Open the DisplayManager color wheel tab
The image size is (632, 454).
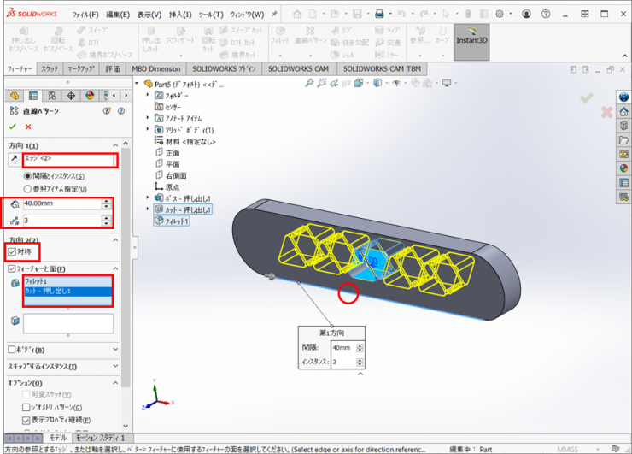pyautogui.click(x=90, y=96)
